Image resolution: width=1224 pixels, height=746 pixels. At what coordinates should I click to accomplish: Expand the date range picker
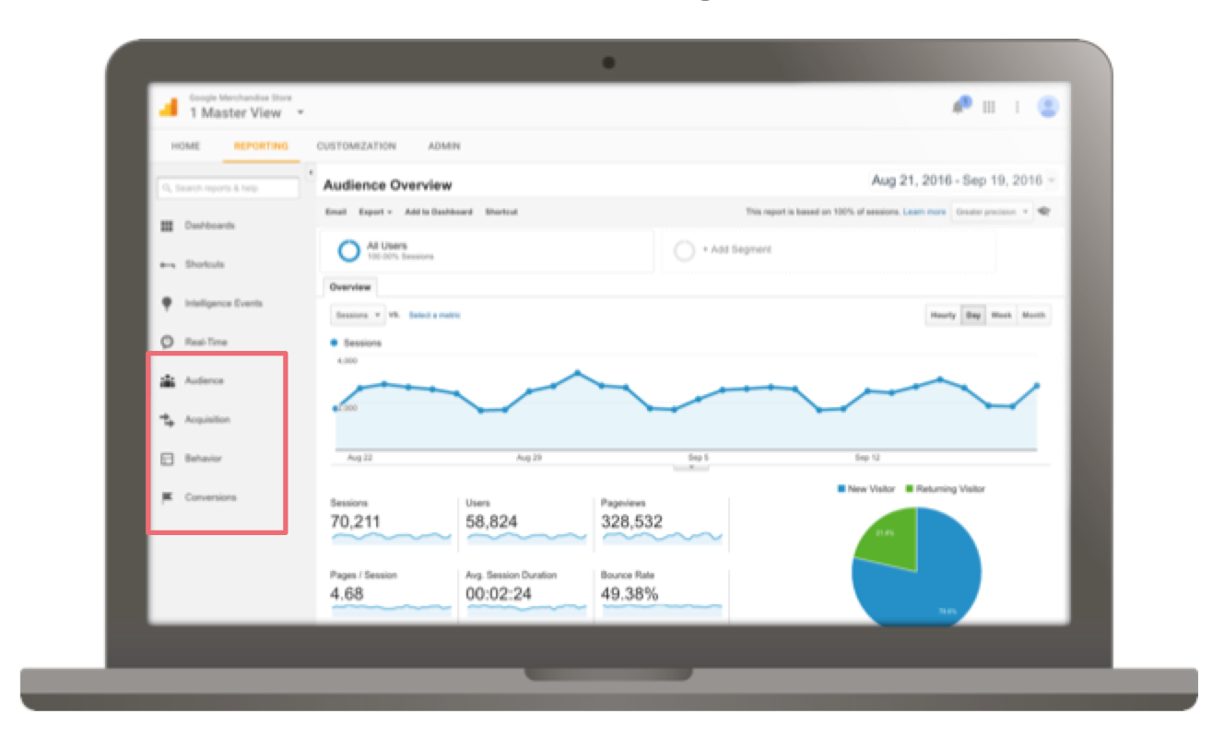[963, 181]
